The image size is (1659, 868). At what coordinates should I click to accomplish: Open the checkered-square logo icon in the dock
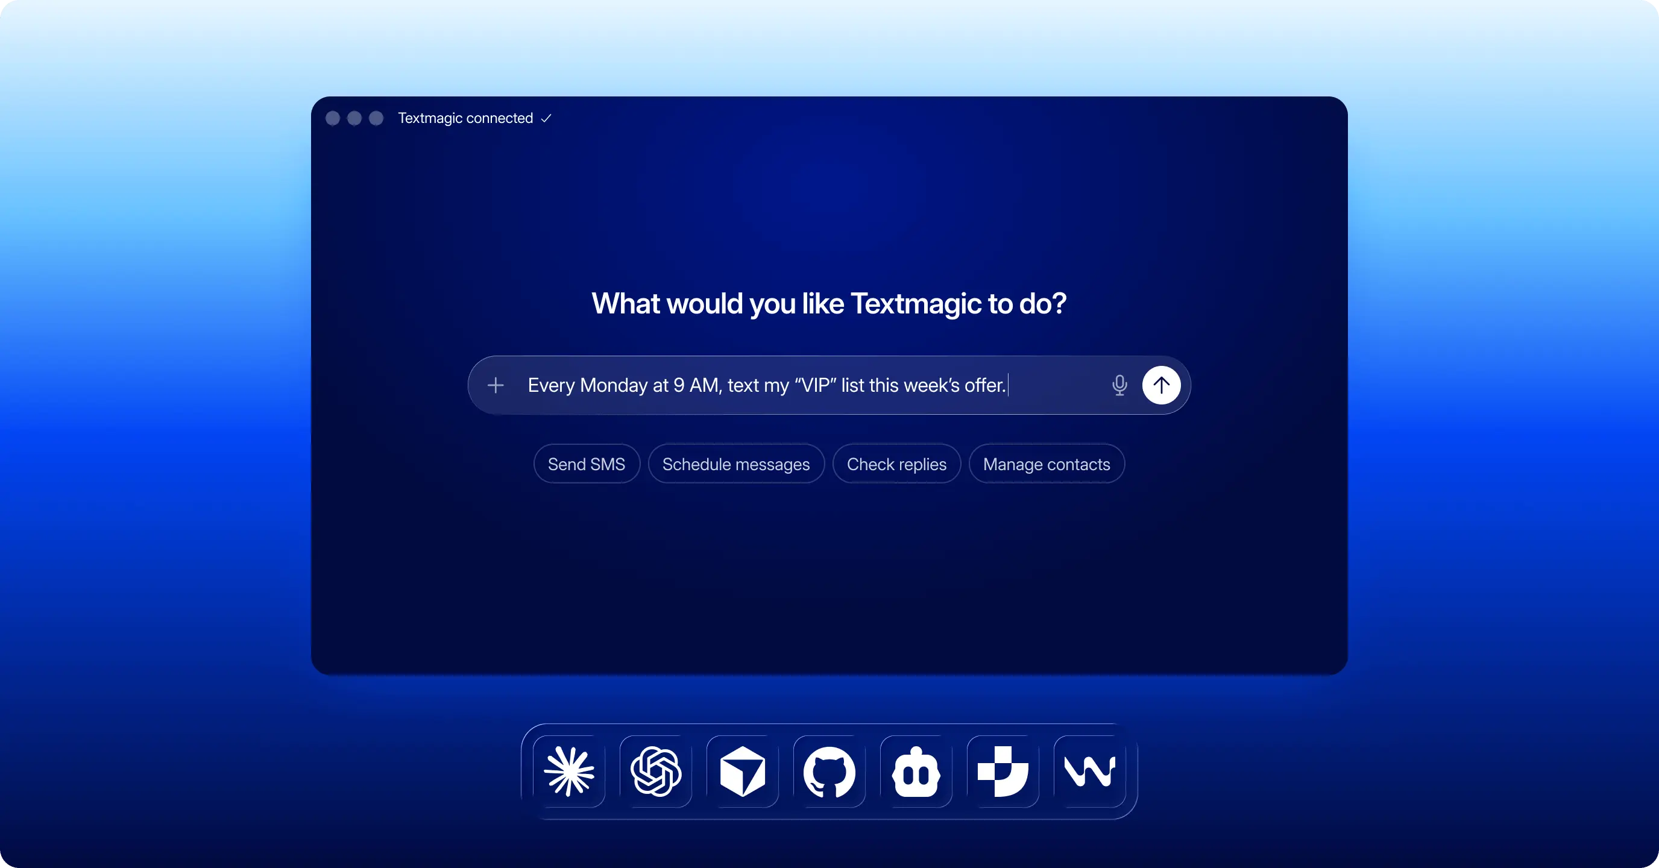(1003, 772)
